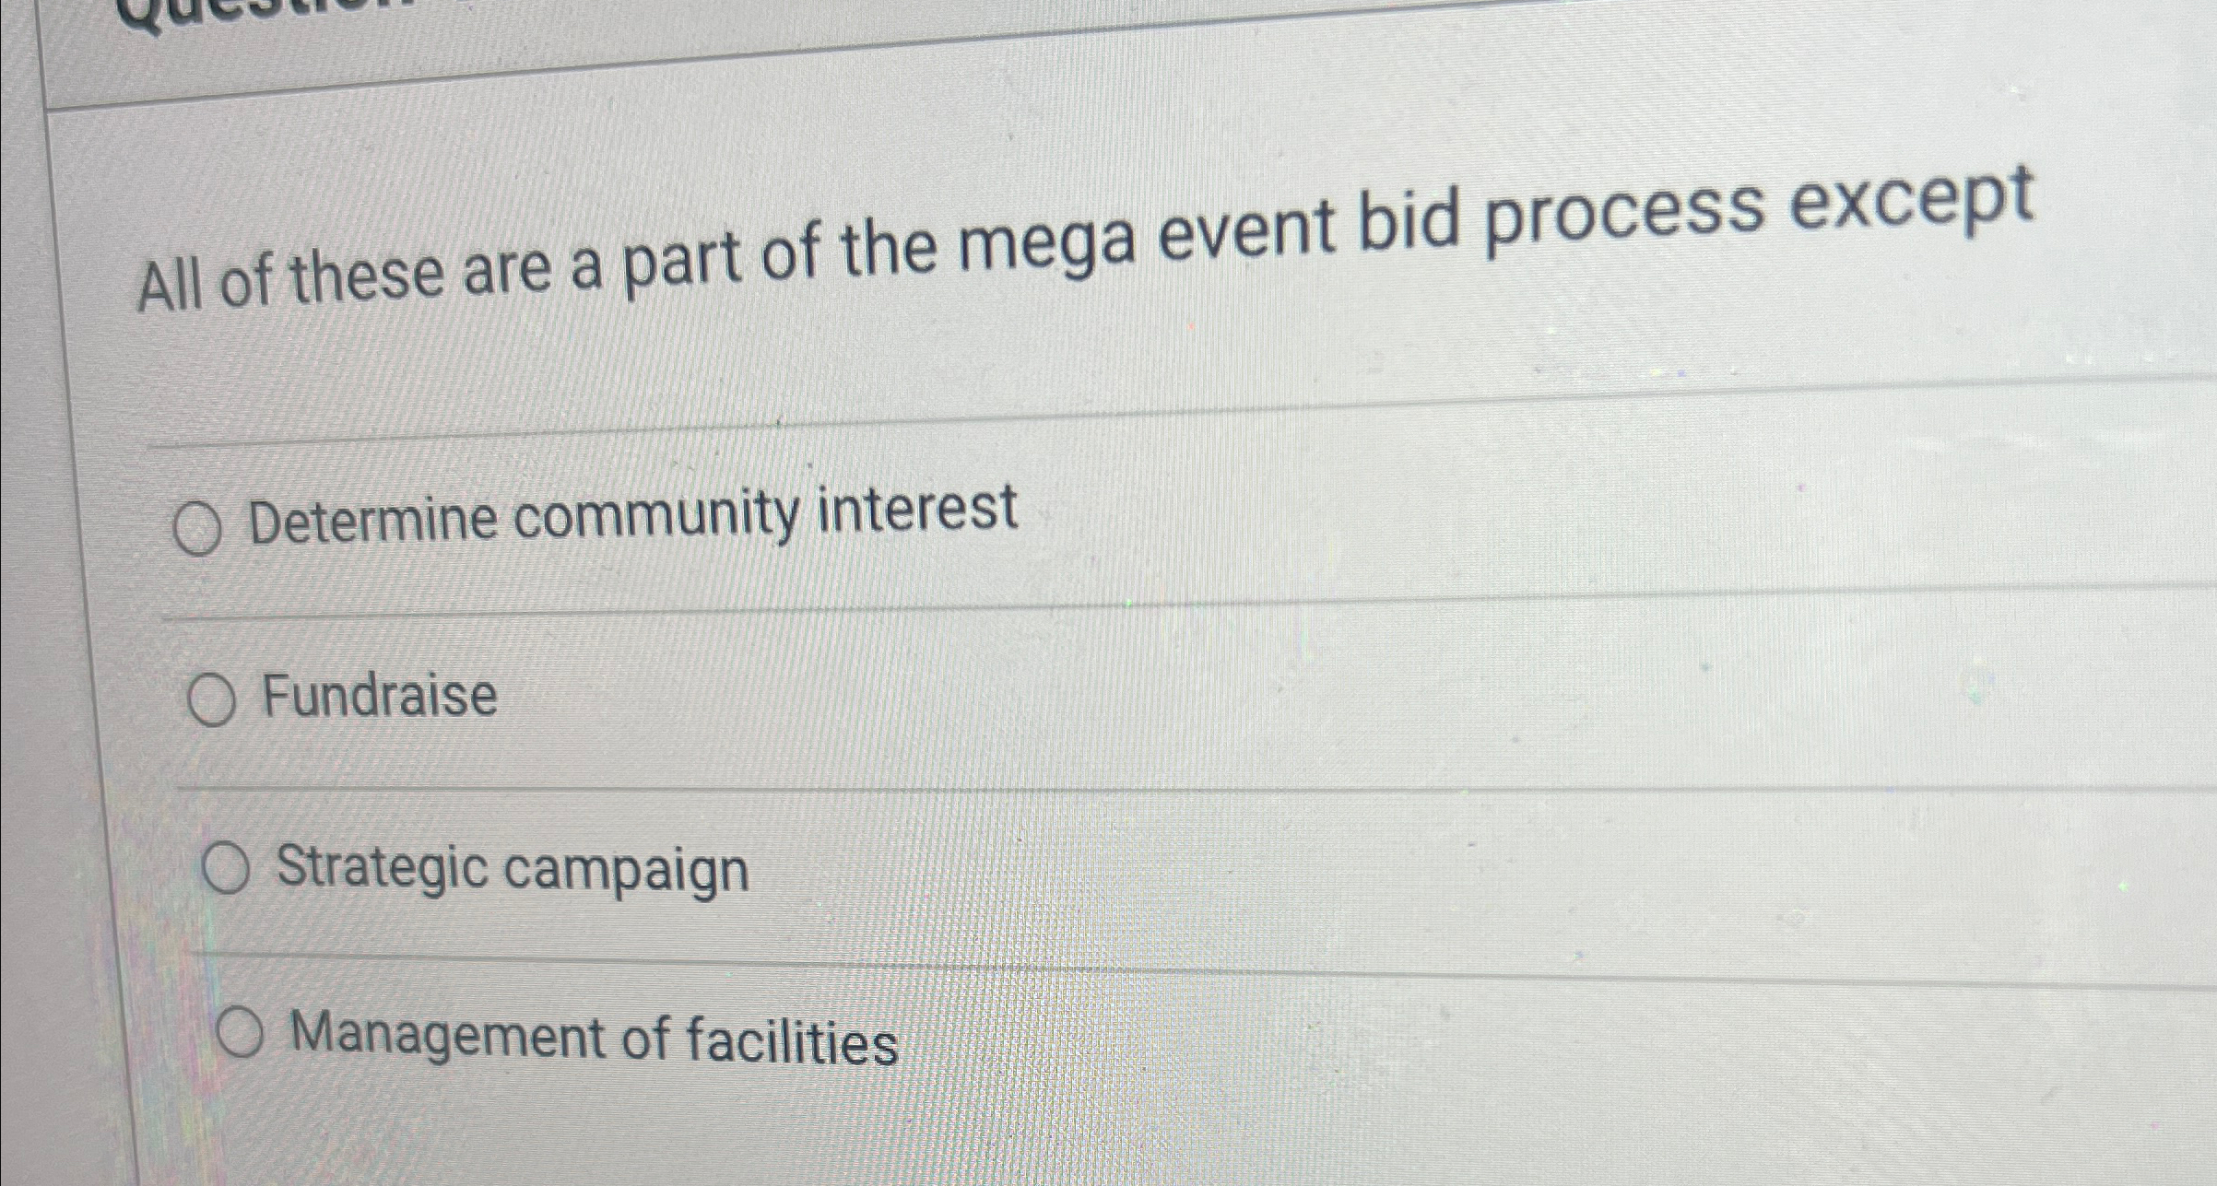Screen dimensions: 2217x1186
Task: Click the 'Management of facilities' answer text
Action: coord(595,1039)
